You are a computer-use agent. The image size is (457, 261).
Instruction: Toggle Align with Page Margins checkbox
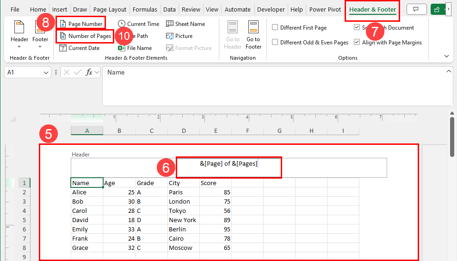tap(357, 42)
